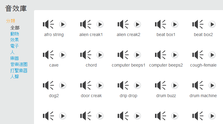
Task: Preview the dog2 sound
Action: tap(62, 86)
